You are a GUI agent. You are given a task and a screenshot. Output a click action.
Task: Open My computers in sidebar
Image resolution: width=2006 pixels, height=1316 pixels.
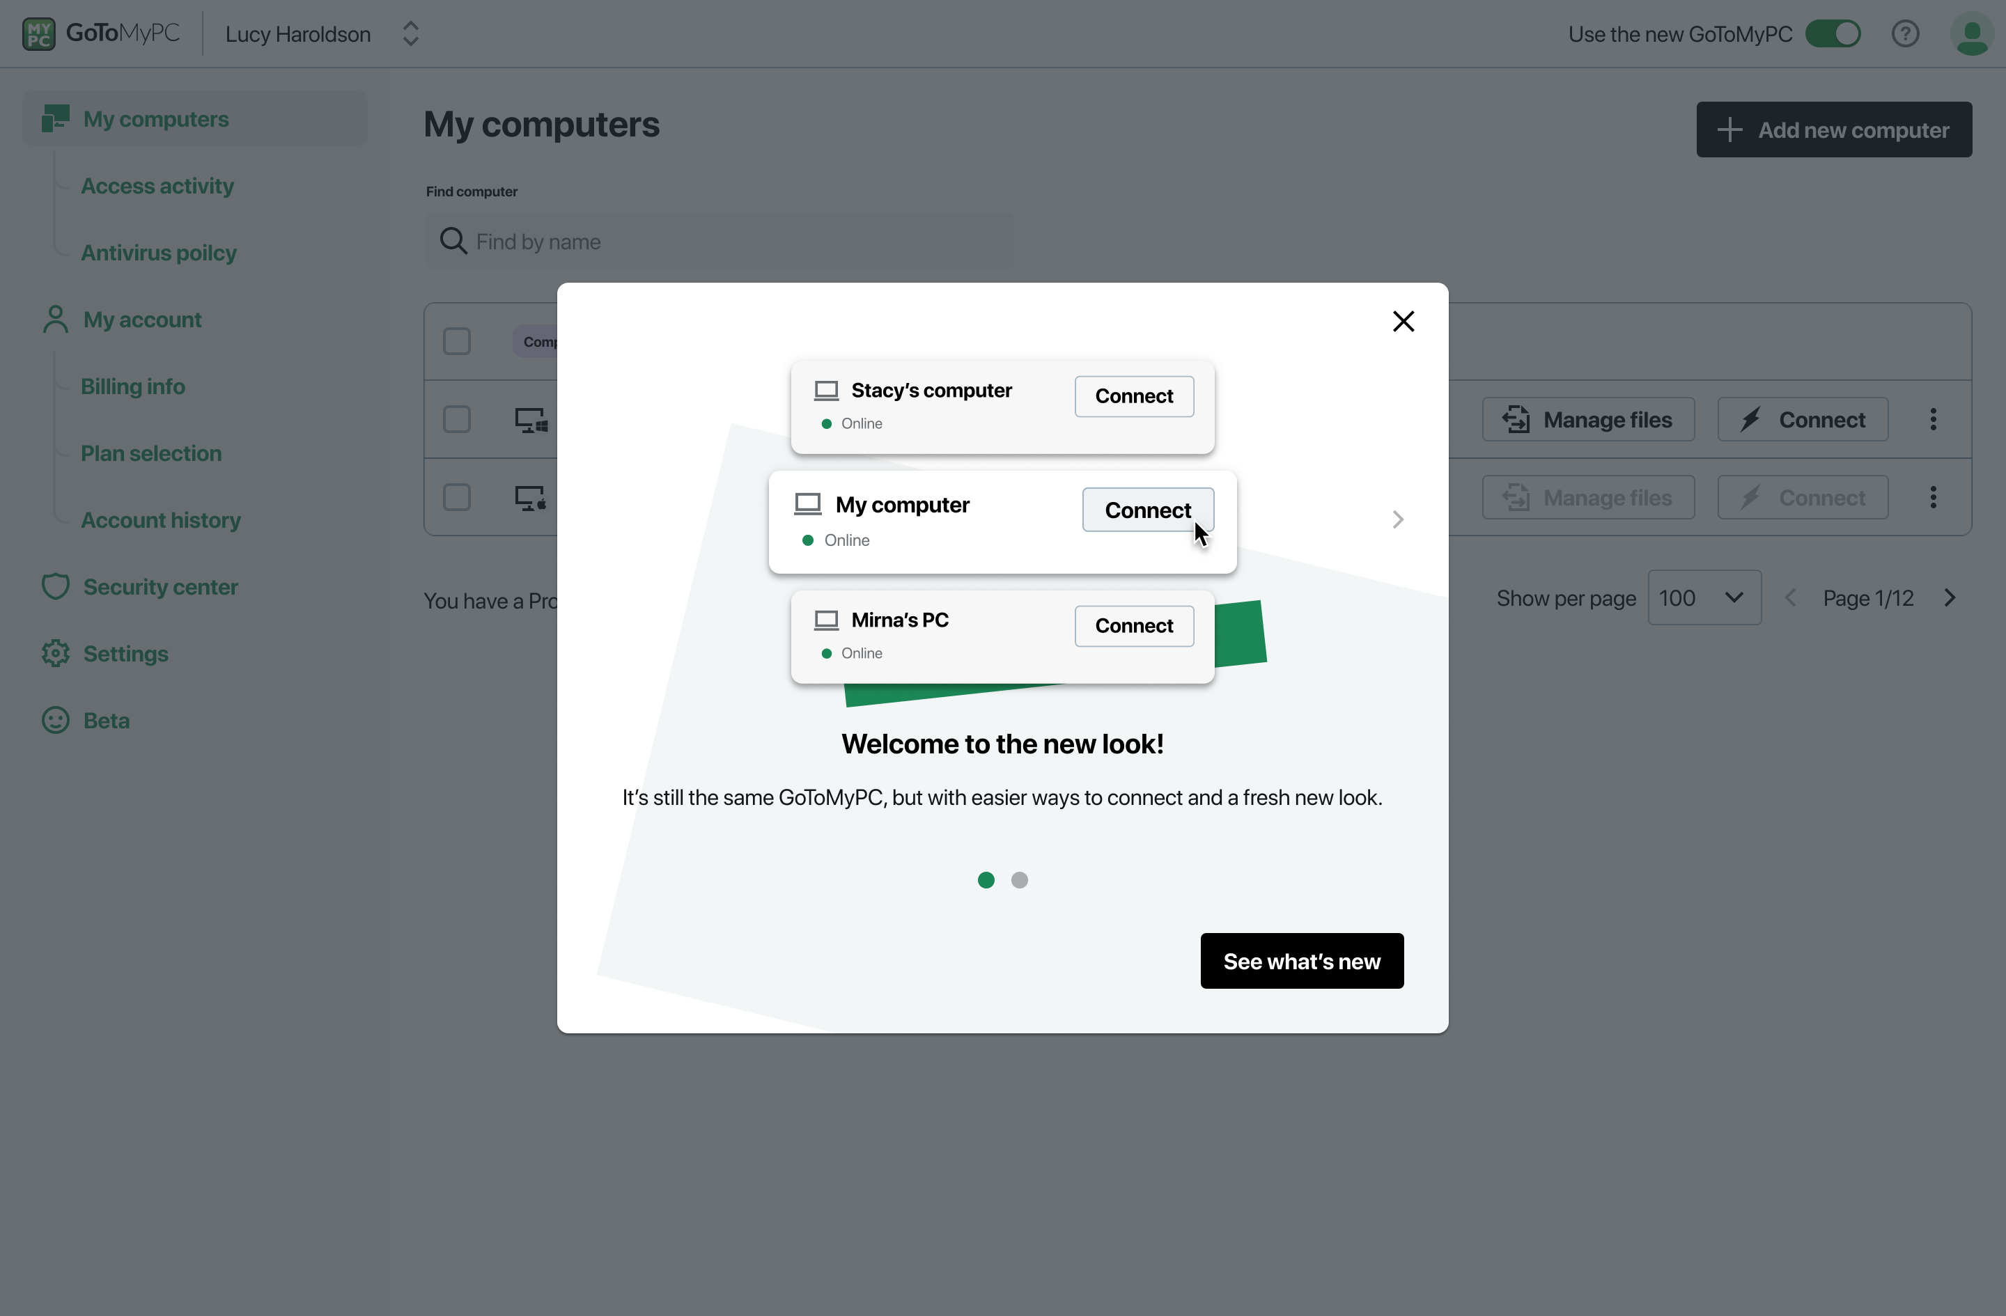click(x=195, y=119)
